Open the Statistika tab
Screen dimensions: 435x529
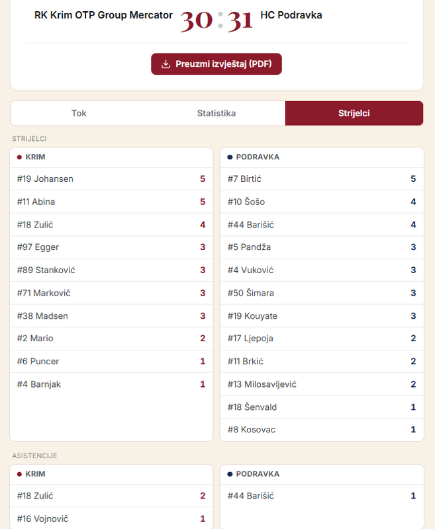click(x=217, y=113)
